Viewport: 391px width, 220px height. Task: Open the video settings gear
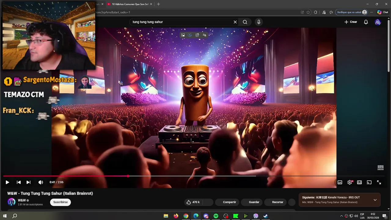350,182
